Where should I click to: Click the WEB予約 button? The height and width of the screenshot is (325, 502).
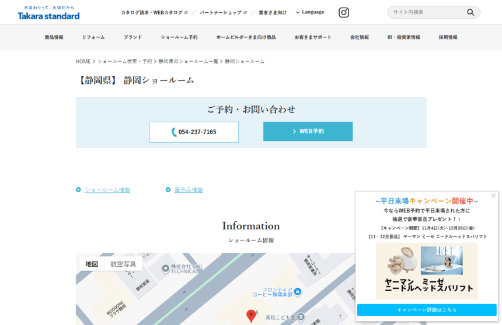(x=308, y=132)
